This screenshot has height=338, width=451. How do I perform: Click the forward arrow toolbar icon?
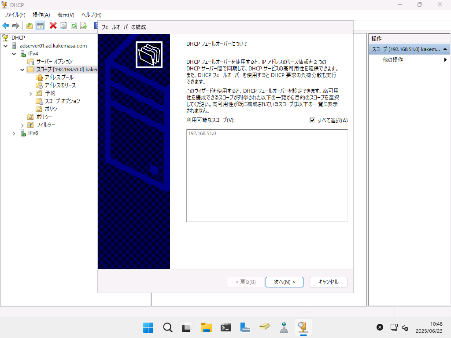tap(16, 26)
